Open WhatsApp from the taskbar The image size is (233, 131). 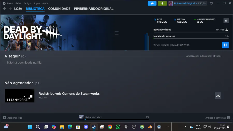point(118,127)
